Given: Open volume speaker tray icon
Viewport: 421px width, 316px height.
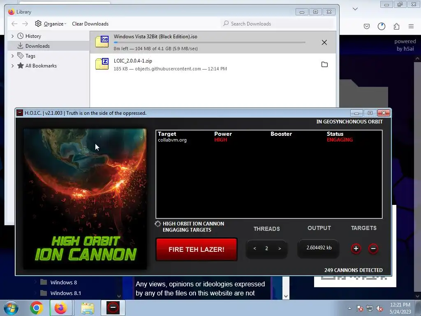Looking at the screenshot, I should 379,308.
